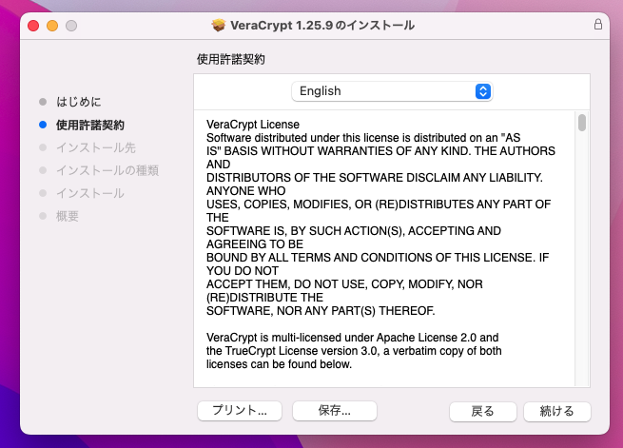This screenshot has height=448, width=623.
Task: Click the VeraCrypt package icon in the title
Action: click(x=218, y=24)
